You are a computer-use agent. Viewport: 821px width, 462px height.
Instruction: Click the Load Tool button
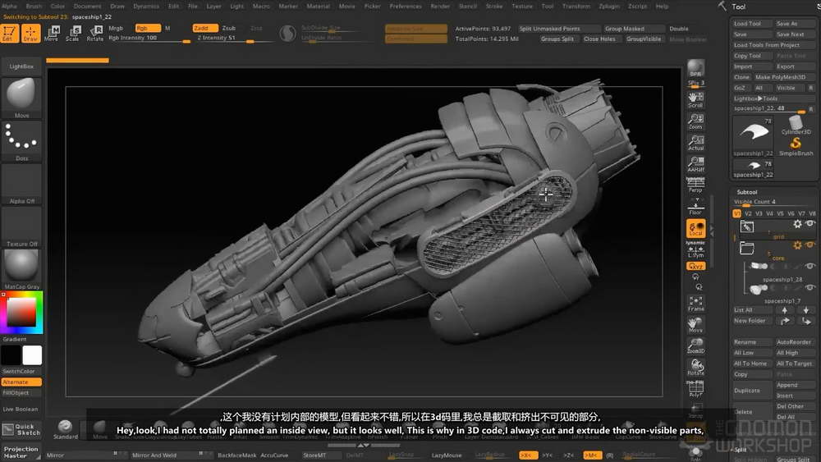(x=752, y=24)
